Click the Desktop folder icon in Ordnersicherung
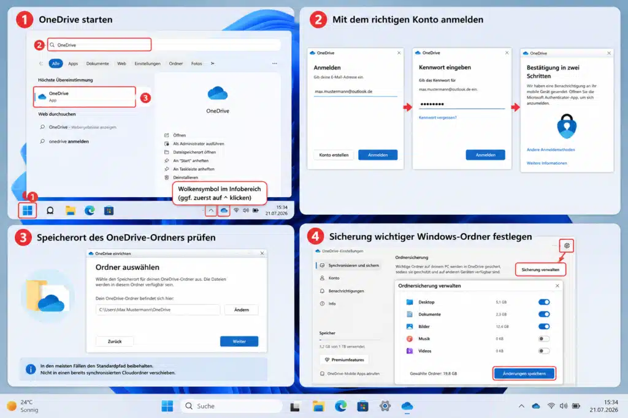 click(409, 302)
